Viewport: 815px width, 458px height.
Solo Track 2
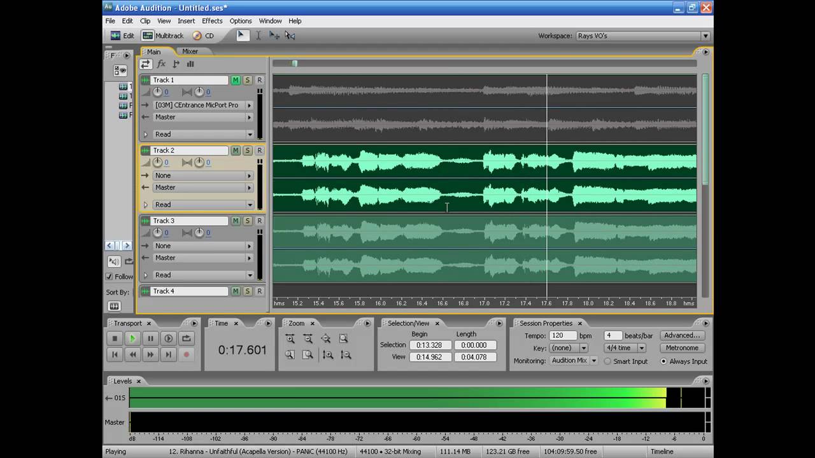248,151
